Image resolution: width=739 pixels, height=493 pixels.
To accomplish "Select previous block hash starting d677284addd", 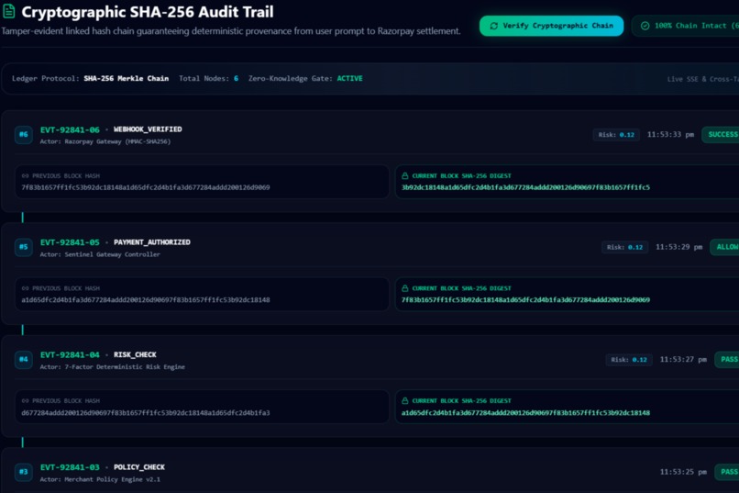I will (146, 413).
